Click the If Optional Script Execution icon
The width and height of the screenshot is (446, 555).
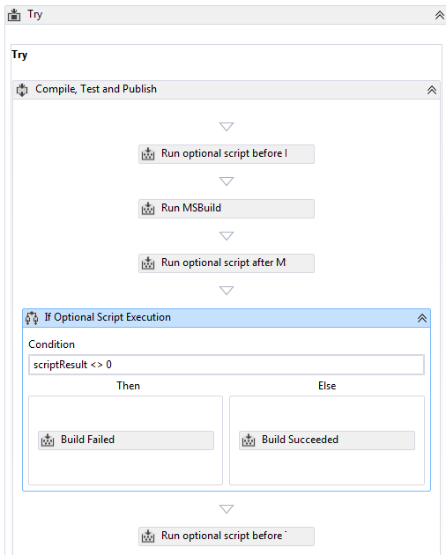pos(32,318)
